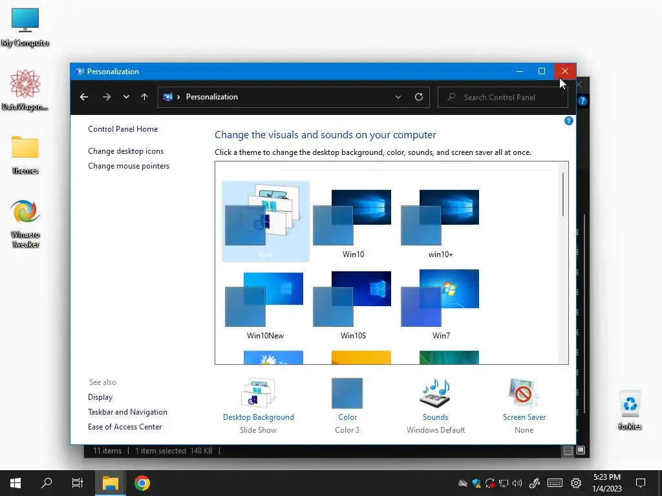Launch Google Chrome from taskbar
662x496 pixels.
[x=142, y=483]
